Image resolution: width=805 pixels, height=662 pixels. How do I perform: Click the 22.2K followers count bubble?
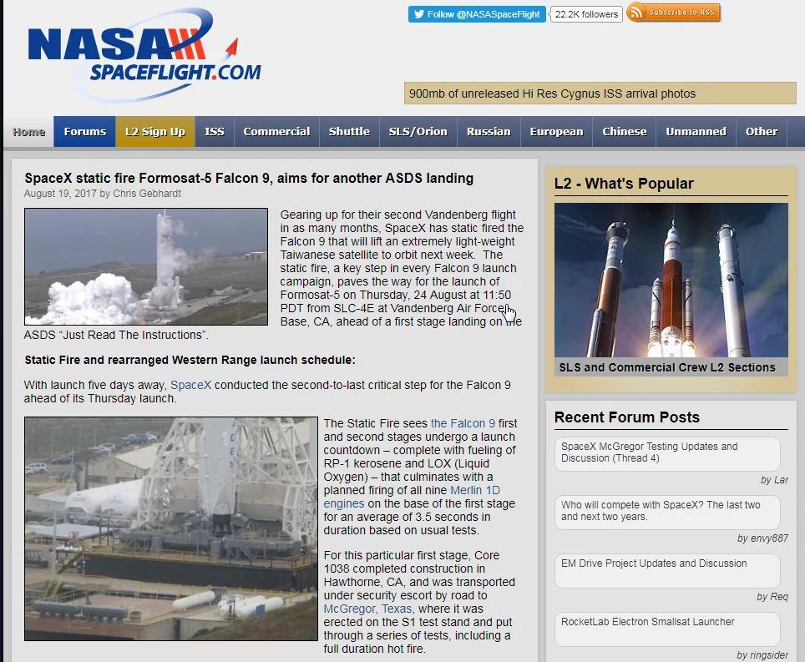pyautogui.click(x=586, y=14)
